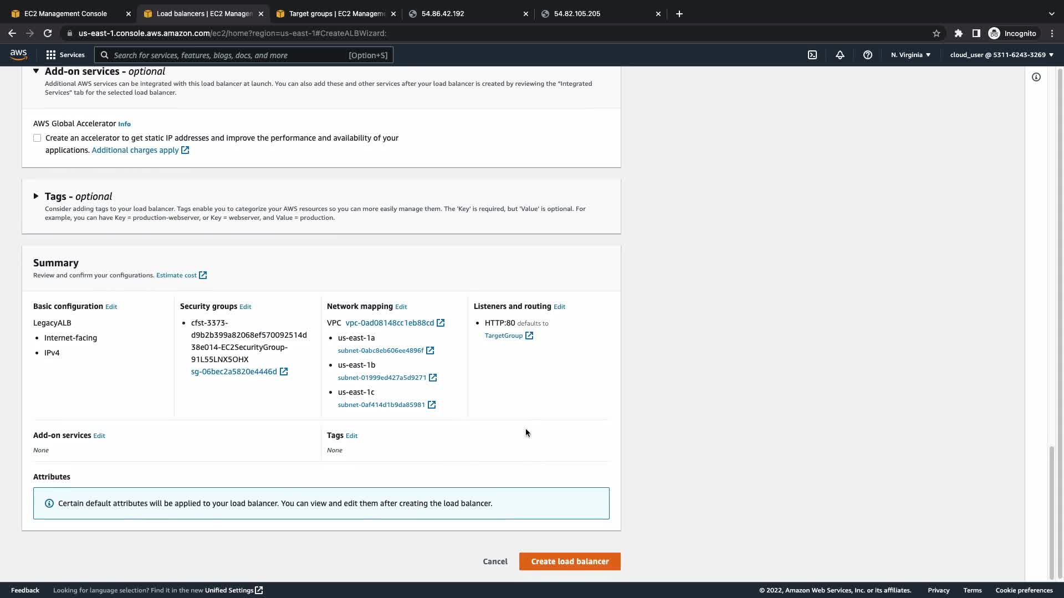Open AWS CloudShell terminal icon
1064x598 pixels.
812,55
